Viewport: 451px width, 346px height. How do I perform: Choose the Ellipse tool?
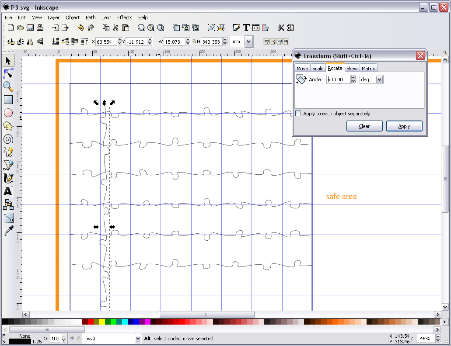pyautogui.click(x=8, y=113)
